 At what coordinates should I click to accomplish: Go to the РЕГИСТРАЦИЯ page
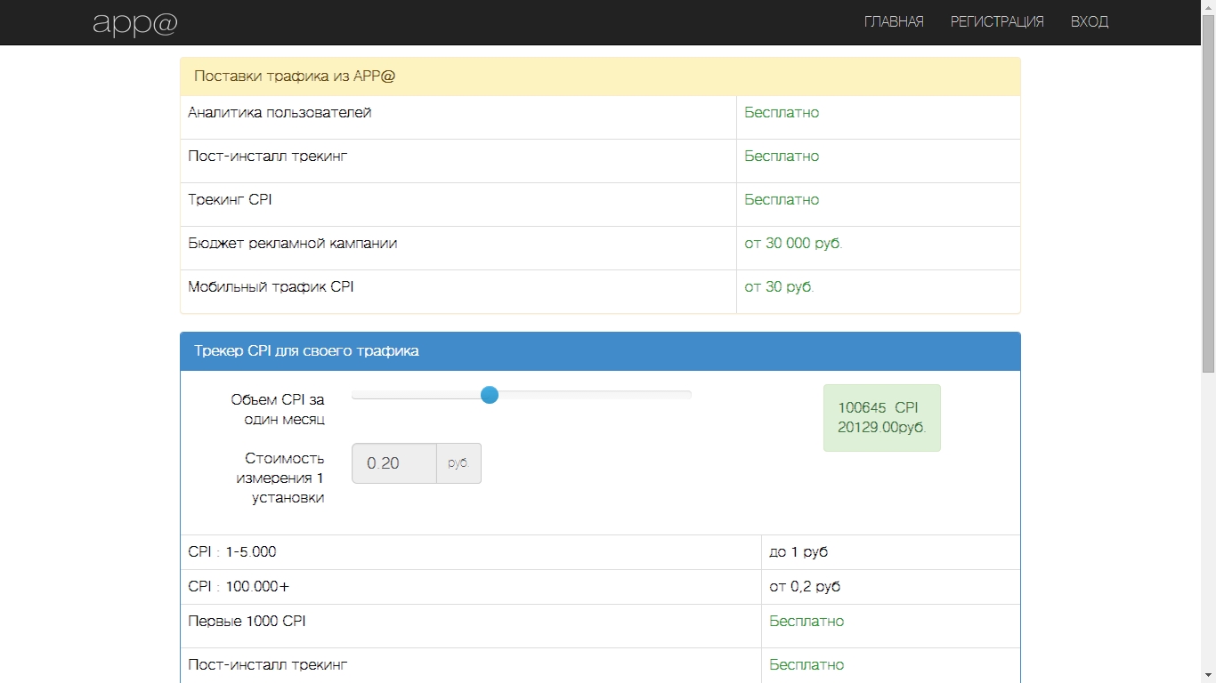click(x=996, y=22)
